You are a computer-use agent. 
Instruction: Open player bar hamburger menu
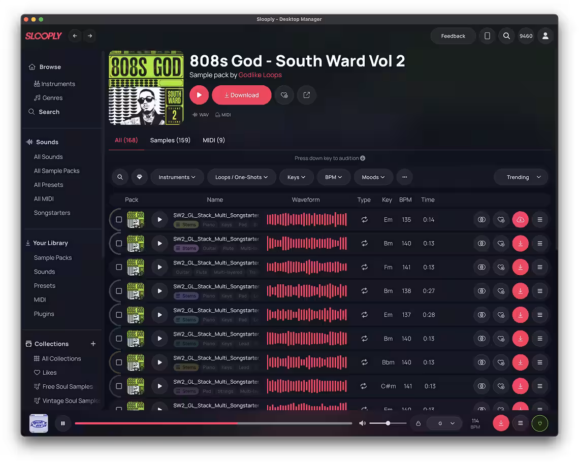pyautogui.click(x=520, y=423)
